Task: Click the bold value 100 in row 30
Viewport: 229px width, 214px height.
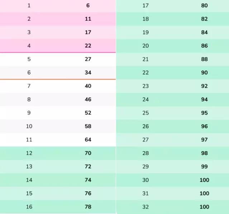Action: click(204, 180)
